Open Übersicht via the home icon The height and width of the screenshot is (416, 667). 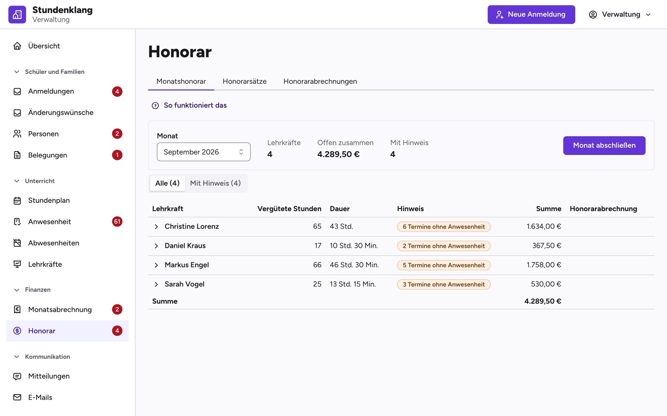[x=17, y=46]
